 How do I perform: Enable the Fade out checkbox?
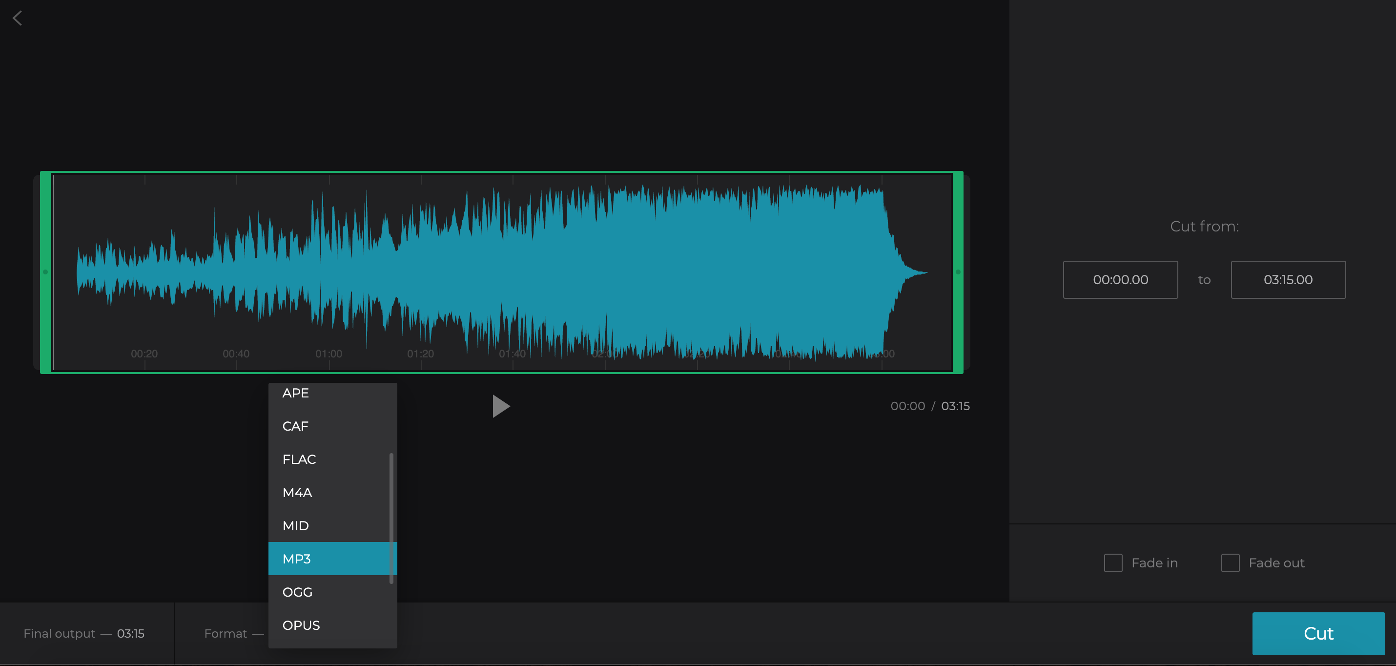pos(1231,562)
